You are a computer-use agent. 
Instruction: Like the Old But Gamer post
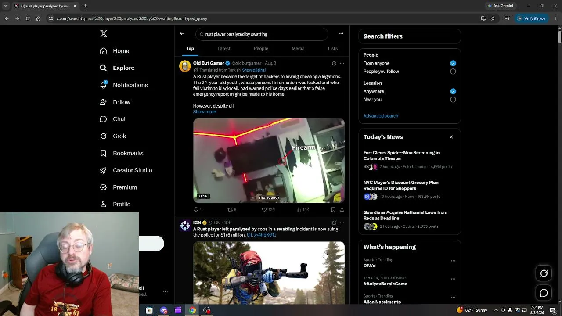pos(268,210)
